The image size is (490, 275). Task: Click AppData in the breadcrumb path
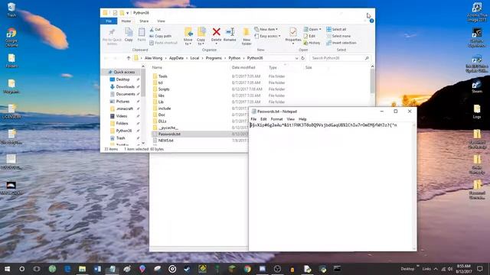(x=176, y=58)
